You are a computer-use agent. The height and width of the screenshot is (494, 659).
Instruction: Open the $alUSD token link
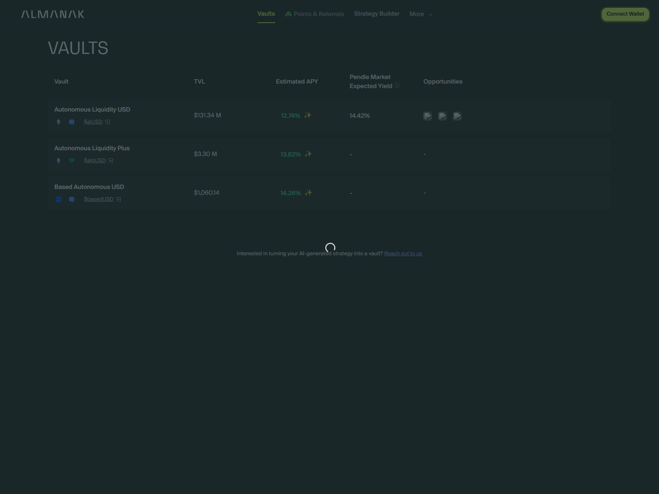click(x=93, y=122)
